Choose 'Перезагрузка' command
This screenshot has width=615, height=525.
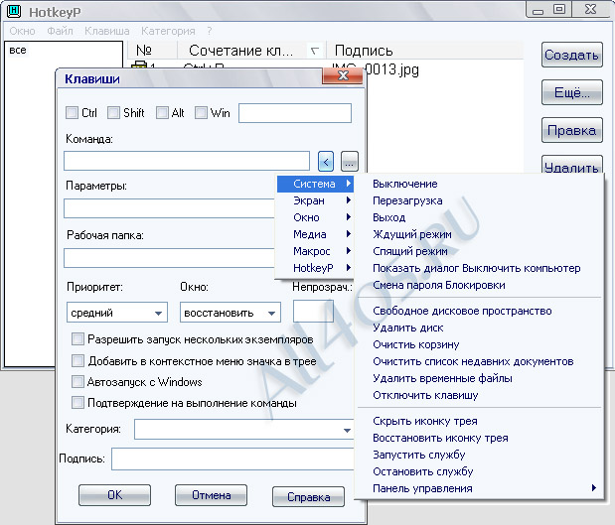[479, 200]
